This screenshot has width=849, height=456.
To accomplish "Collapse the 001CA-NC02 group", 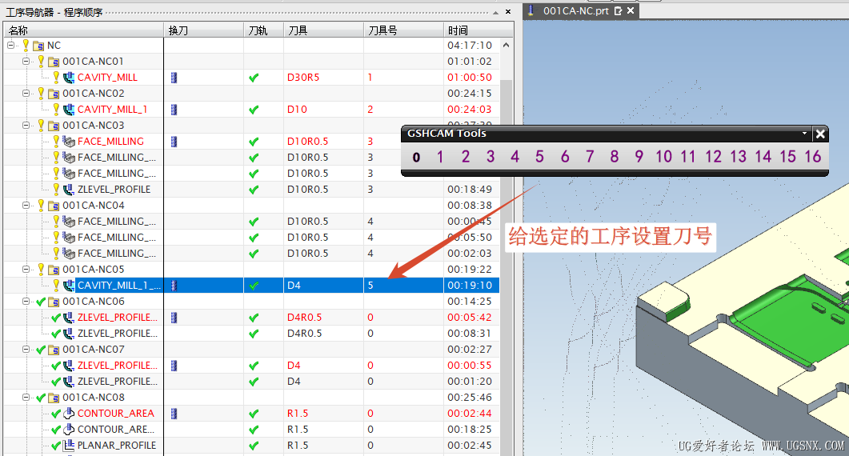I will pyautogui.click(x=26, y=93).
